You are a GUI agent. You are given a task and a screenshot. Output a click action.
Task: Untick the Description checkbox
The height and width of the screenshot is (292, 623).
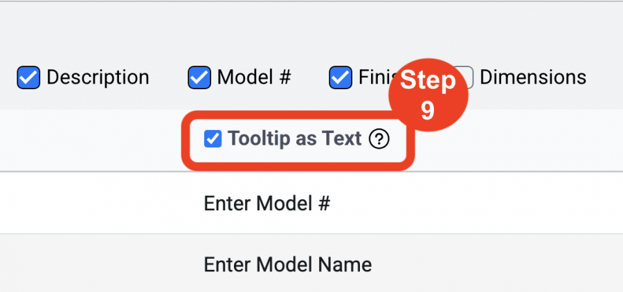28,77
